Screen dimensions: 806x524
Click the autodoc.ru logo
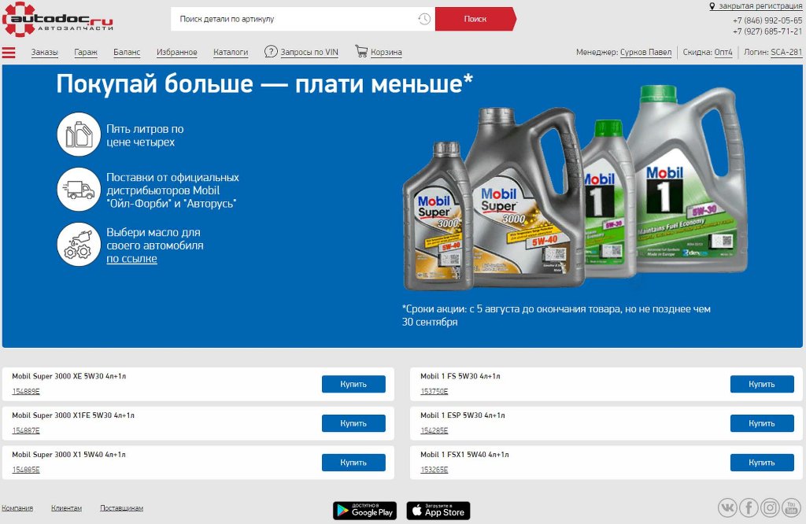pos(57,20)
